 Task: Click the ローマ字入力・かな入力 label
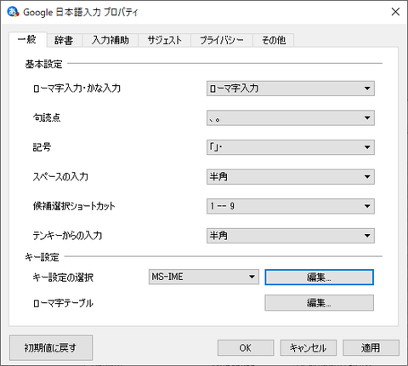tap(76, 89)
